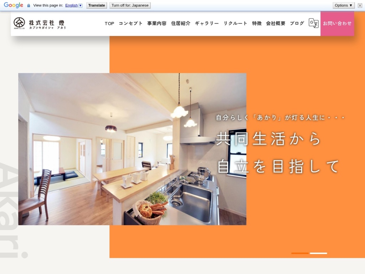This screenshot has height=274, width=365.
Task: Turn off translation for Japanese
Action: tap(130, 5)
